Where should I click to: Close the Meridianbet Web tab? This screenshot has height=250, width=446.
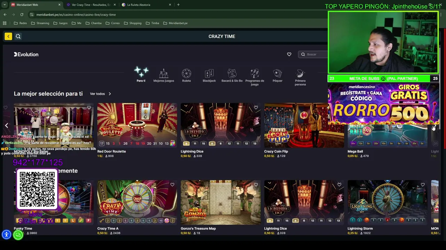(x=59, y=5)
